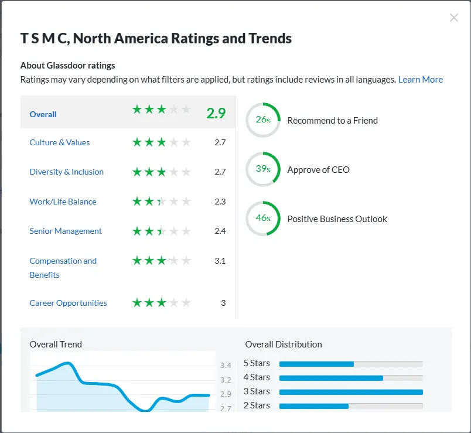This screenshot has height=433, width=471.
Task: Click the Overall star rating icons
Action: click(x=161, y=110)
